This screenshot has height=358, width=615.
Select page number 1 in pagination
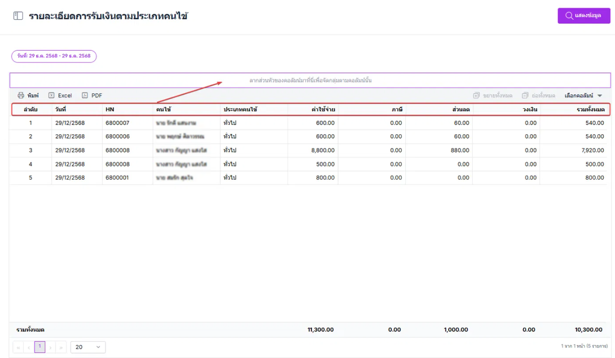coord(40,347)
